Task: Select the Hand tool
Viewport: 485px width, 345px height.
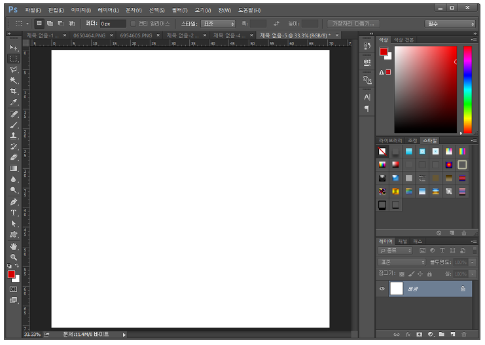Action: click(x=14, y=247)
